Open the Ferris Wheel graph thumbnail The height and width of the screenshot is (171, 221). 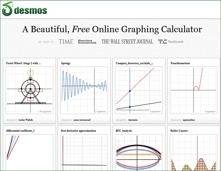coord(29,90)
